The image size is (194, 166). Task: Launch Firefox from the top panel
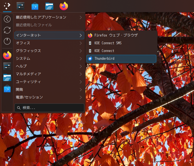64,6
